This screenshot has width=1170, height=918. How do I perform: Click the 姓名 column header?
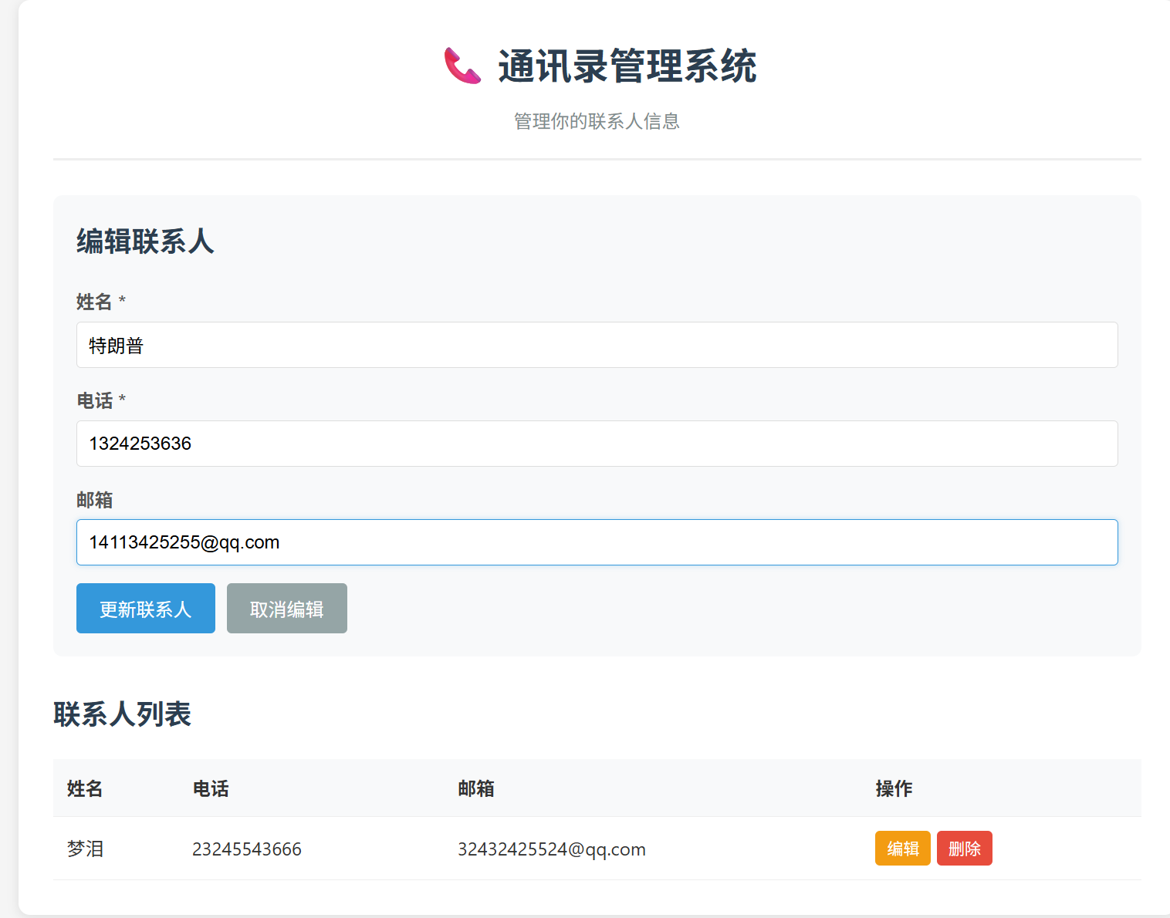[x=85, y=788]
